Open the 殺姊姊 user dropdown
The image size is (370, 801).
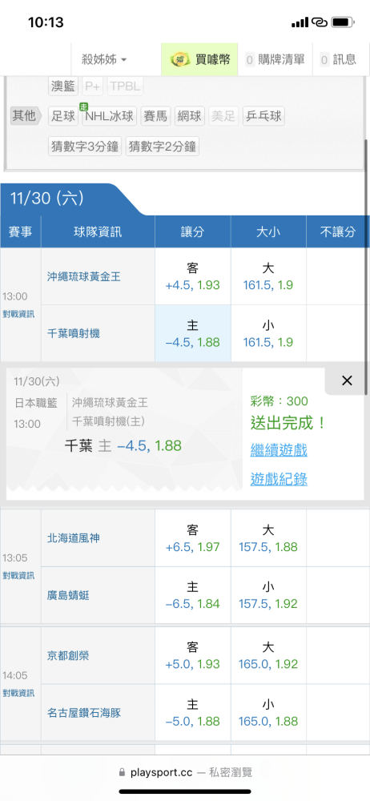[x=104, y=59]
